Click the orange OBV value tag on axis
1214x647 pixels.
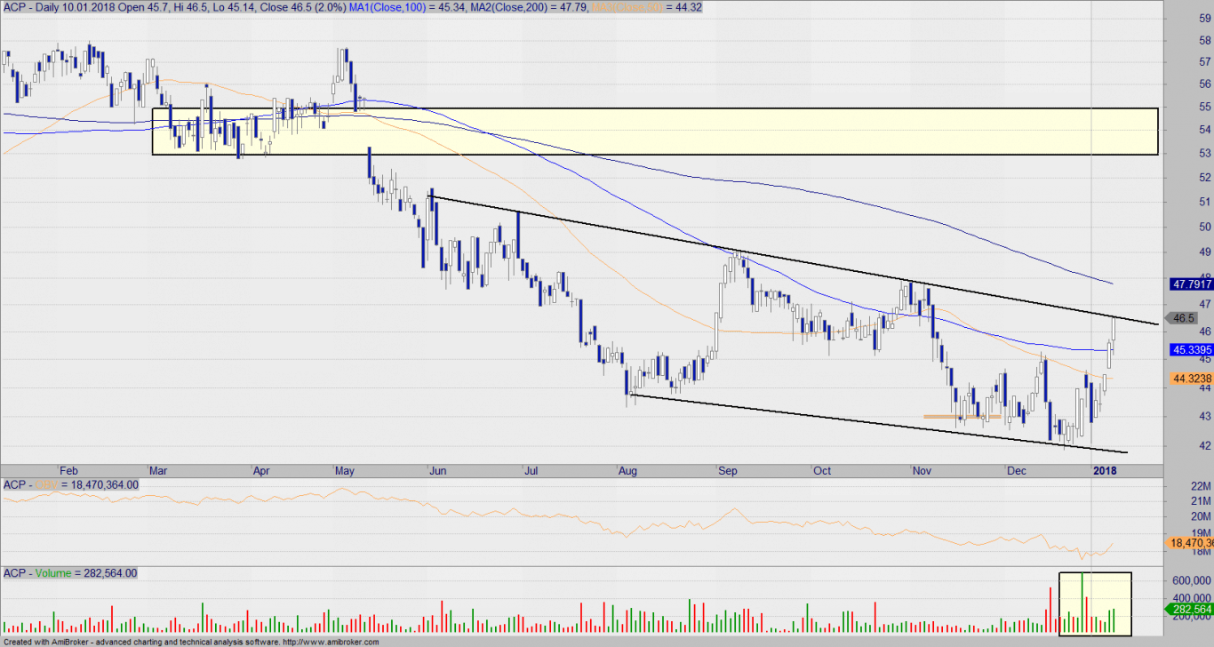click(x=1188, y=542)
